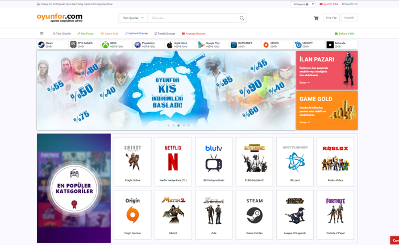This screenshot has width=399, height=245.
Task: Click the Kayıt Ol button
Action: tap(349, 18)
